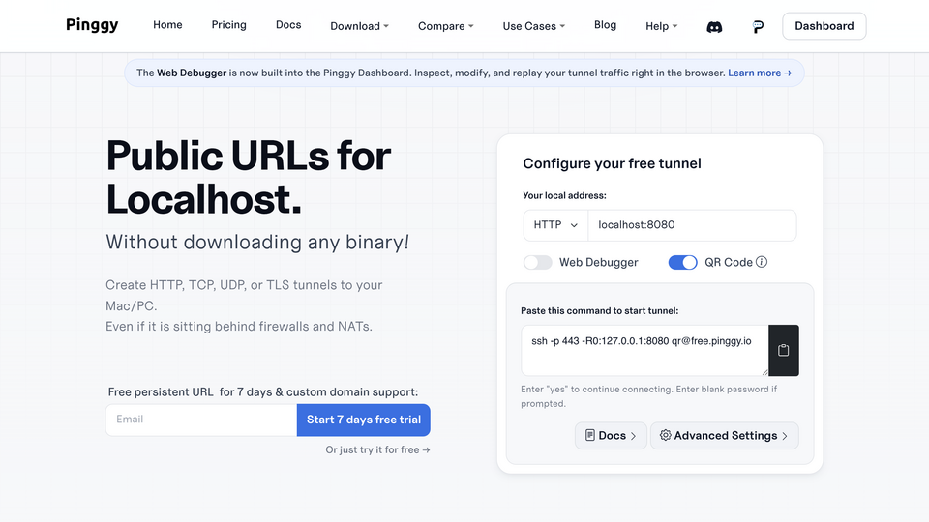Click the Pinggy logo
The width and height of the screenshot is (929, 522).
click(x=92, y=25)
